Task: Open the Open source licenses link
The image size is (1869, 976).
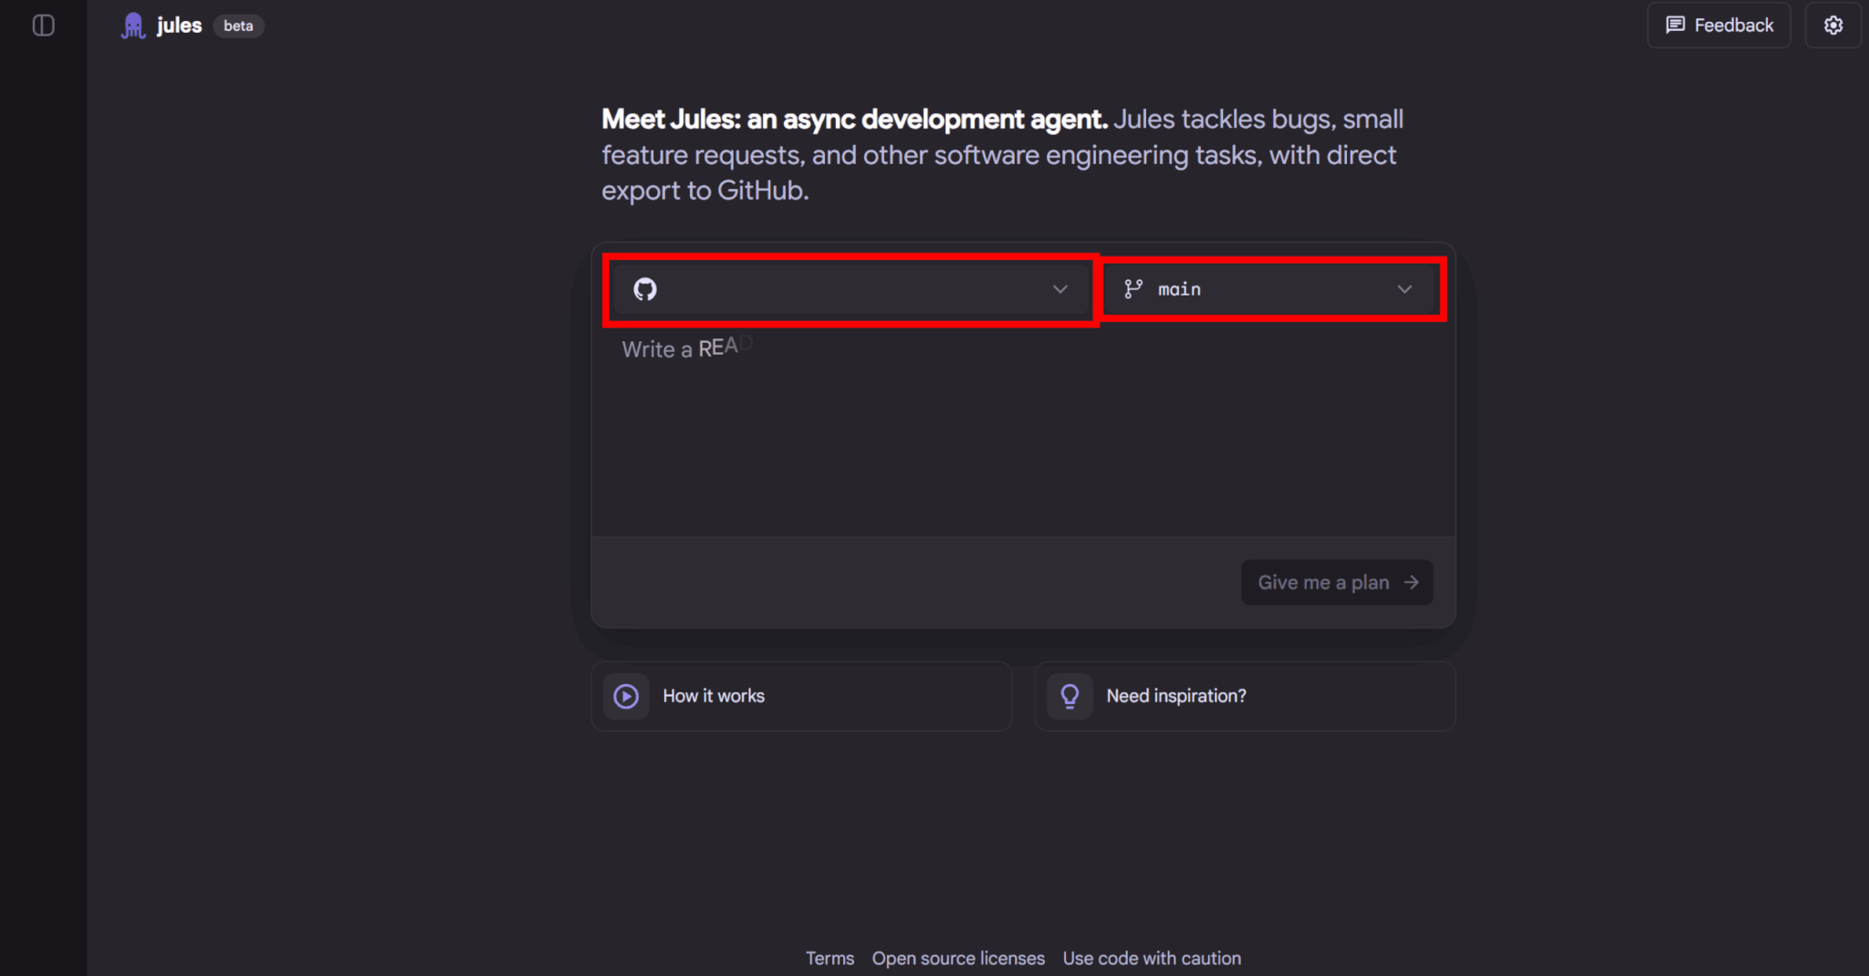Action: 958,958
